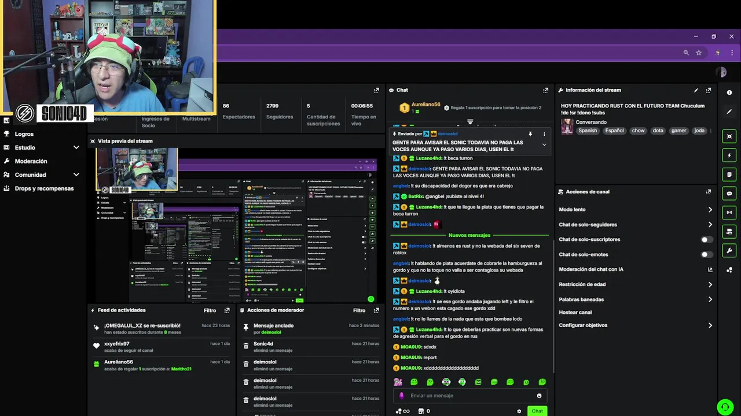This screenshot has width=741, height=416.
Task: Insert the first pink emote from quick bar
Action: pyautogui.click(x=398, y=382)
